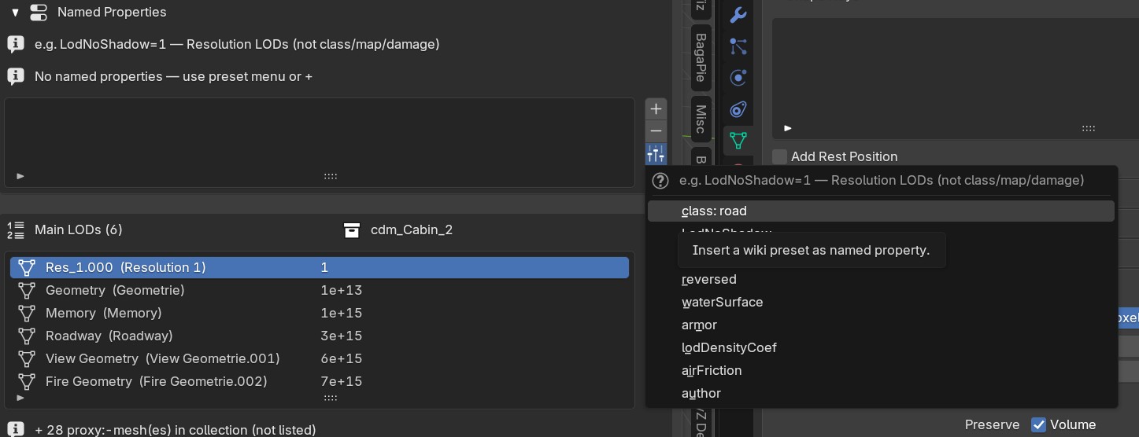
Task: Switch to the Misc sidebar tab
Action: [700, 118]
